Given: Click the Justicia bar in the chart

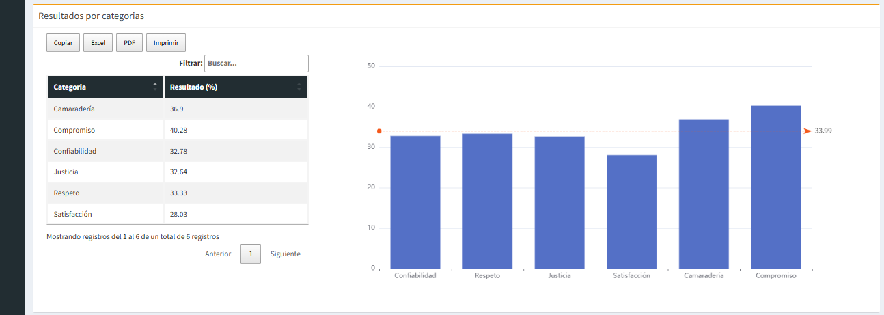Looking at the screenshot, I should [x=560, y=202].
